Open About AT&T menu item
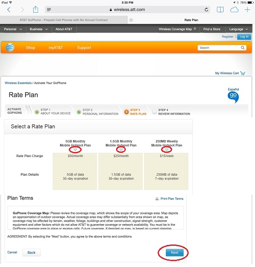 [64, 29]
